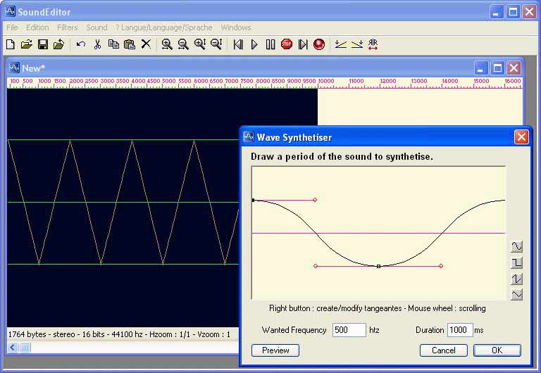
Task: Click the Undo arrow icon
Action: pyautogui.click(x=80, y=44)
